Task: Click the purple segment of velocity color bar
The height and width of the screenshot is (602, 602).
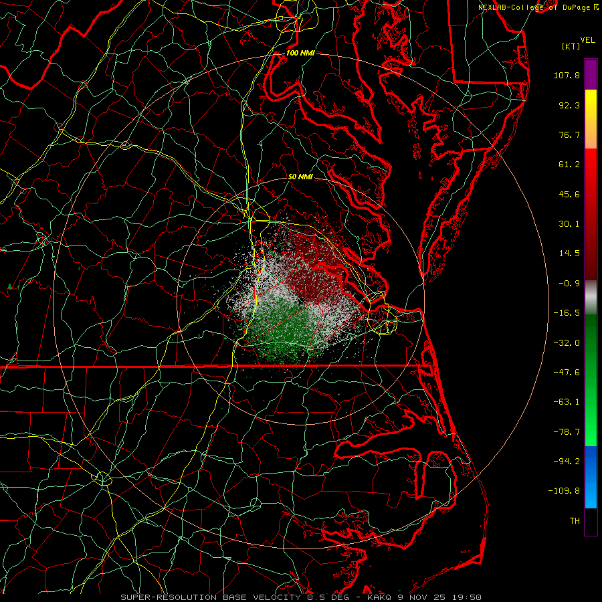Action: tap(591, 74)
